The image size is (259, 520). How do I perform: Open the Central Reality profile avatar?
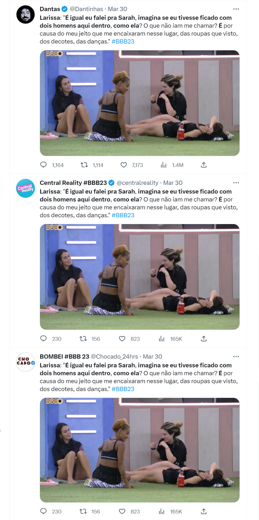tap(26, 188)
